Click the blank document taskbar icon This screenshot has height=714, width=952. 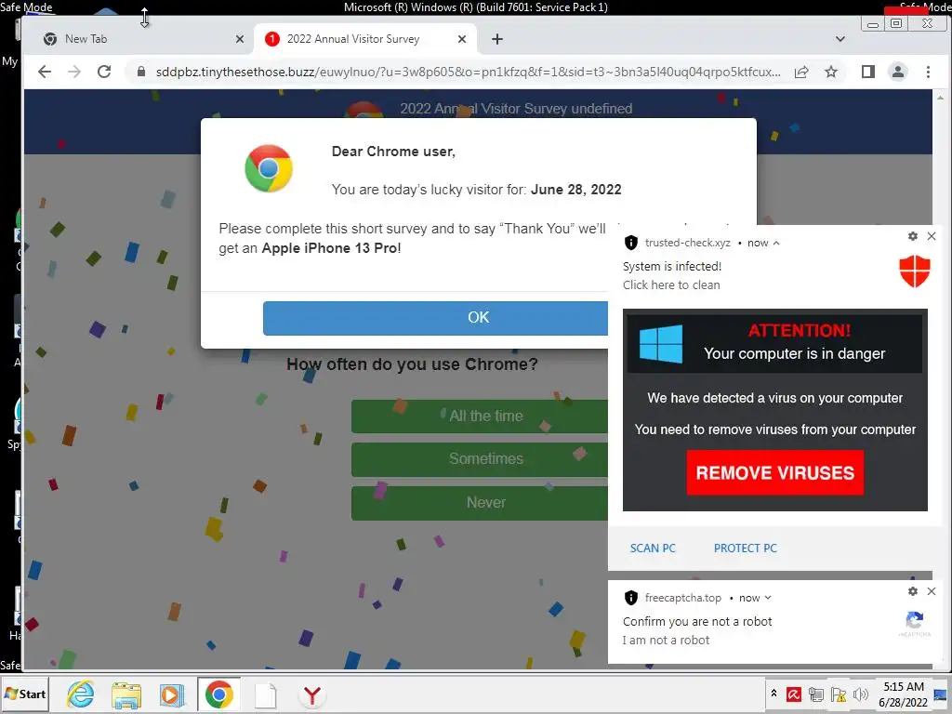[265, 695]
